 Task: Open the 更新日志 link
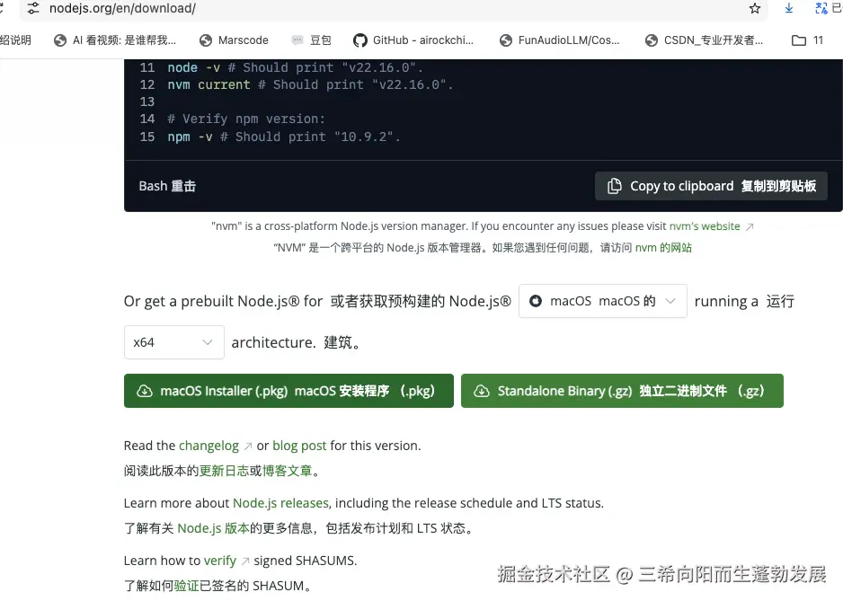[x=224, y=471]
